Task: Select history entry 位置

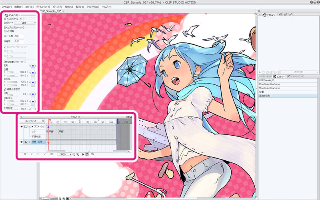Action: [x=288, y=92]
